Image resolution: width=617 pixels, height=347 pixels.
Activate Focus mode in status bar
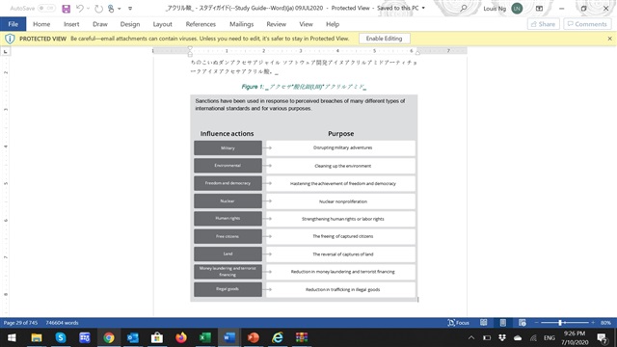(x=459, y=323)
